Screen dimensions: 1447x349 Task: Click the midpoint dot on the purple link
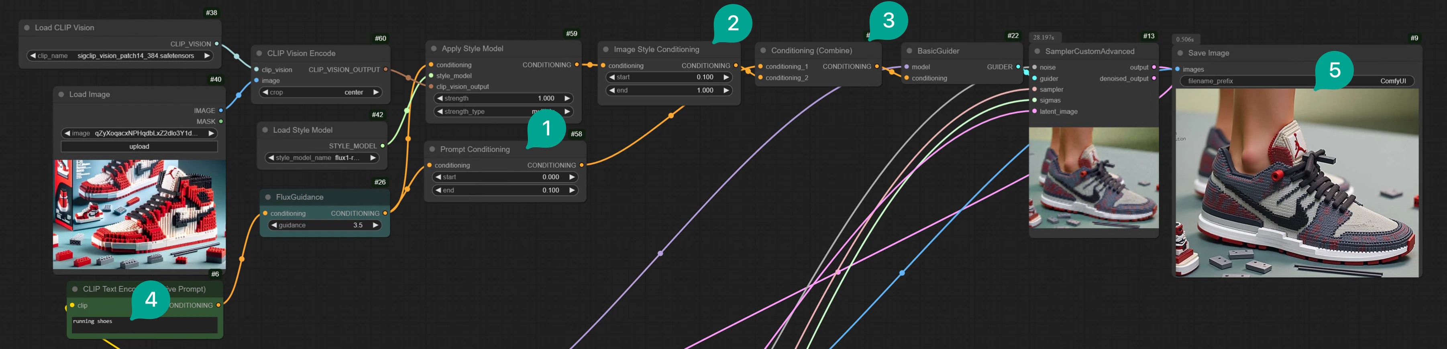[x=660, y=254]
